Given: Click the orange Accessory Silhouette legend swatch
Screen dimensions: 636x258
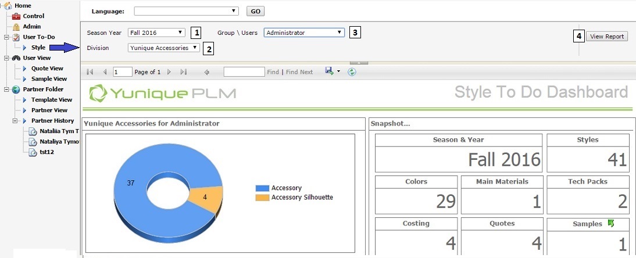Looking at the screenshot, I should (x=262, y=198).
